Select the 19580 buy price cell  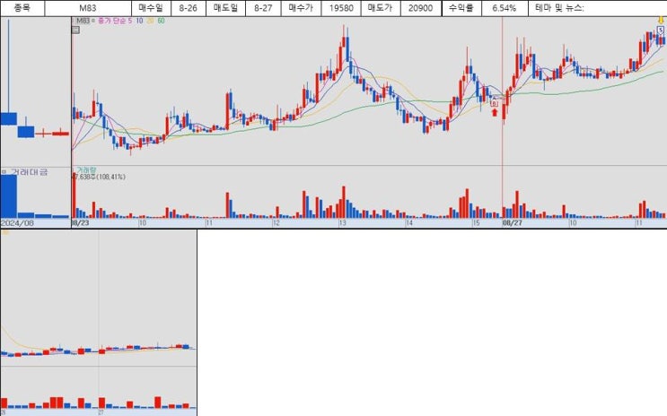[x=341, y=8]
